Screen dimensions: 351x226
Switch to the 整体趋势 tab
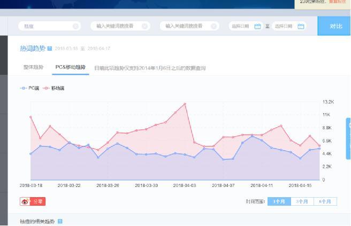click(x=33, y=68)
